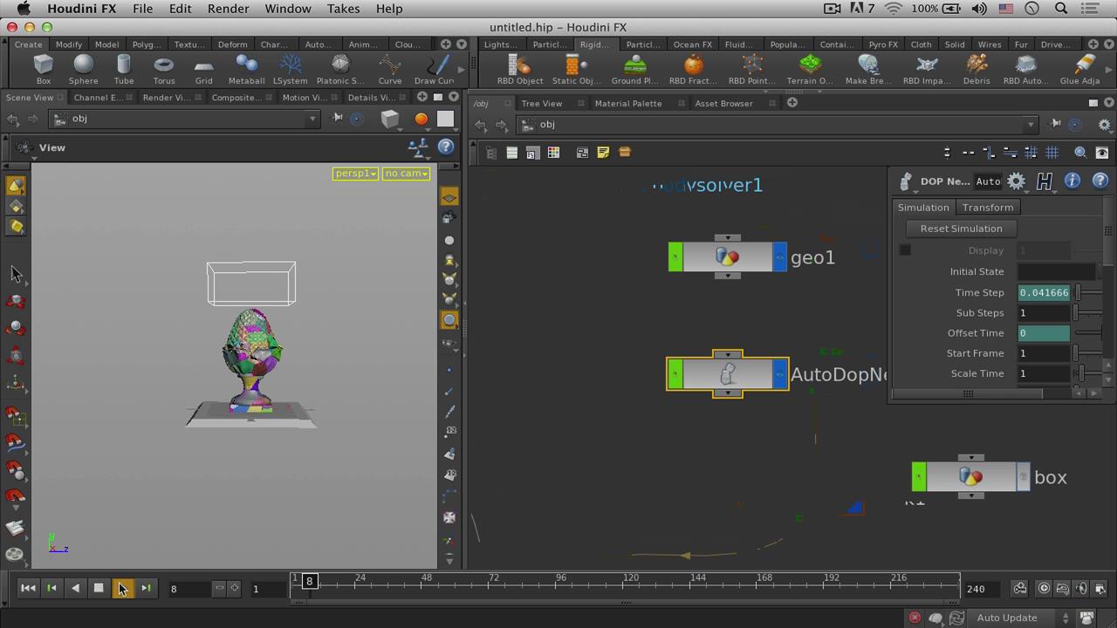Select the Grid shelf tool
Viewport: 1117px width, 628px height.
203,69
